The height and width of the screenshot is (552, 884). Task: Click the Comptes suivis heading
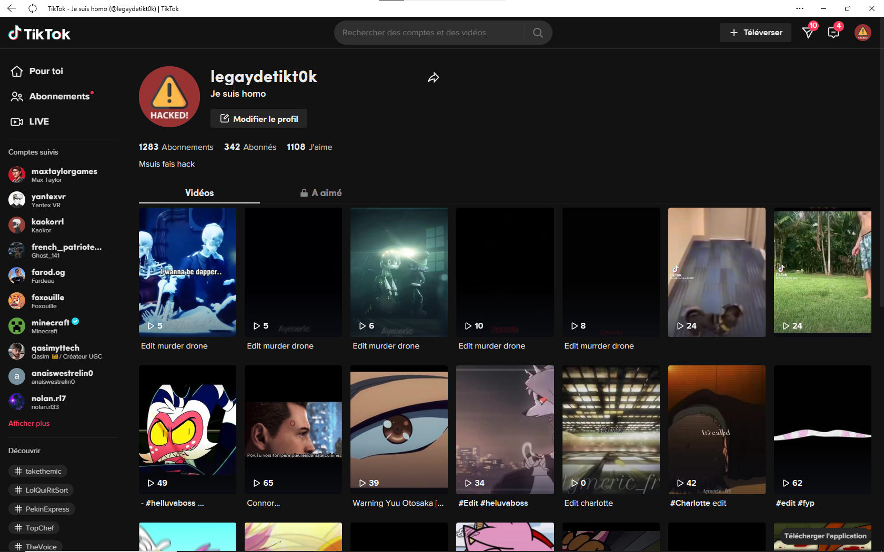33,152
